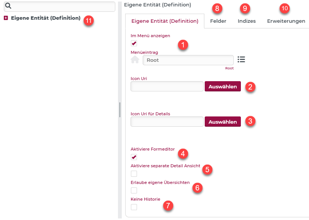Viewport: 309px width, 220px height.
Task: Switch to the Felder tab
Action: pos(218,21)
